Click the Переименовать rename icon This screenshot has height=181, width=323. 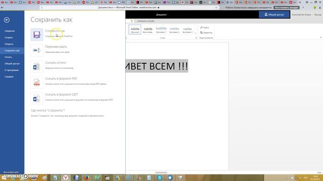tap(37, 50)
